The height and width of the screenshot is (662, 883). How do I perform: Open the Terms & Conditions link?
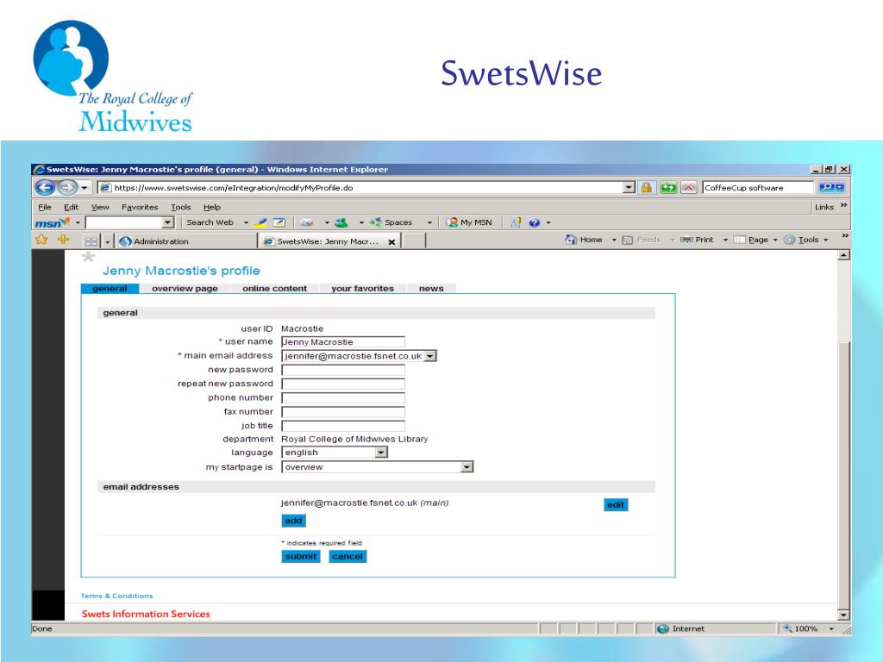[116, 596]
